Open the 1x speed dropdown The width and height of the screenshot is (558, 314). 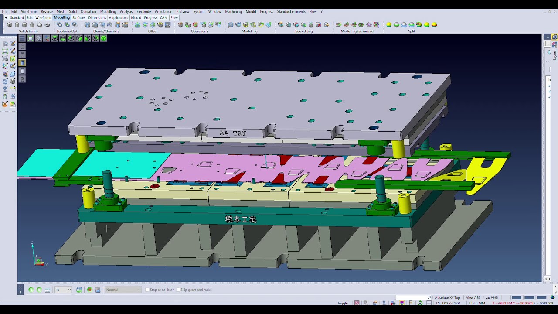pyautogui.click(x=63, y=290)
